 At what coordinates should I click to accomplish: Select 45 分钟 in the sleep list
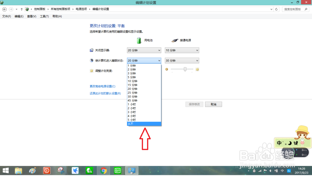pos(144,101)
